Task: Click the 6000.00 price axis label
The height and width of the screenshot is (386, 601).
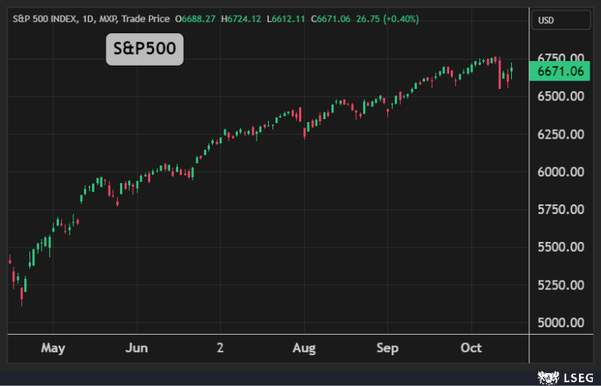Action: pyautogui.click(x=559, y=172)
